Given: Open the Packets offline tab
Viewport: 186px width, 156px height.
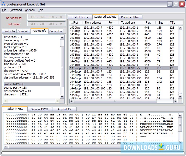Looking at the screenshot, I should tap(130, 17).
